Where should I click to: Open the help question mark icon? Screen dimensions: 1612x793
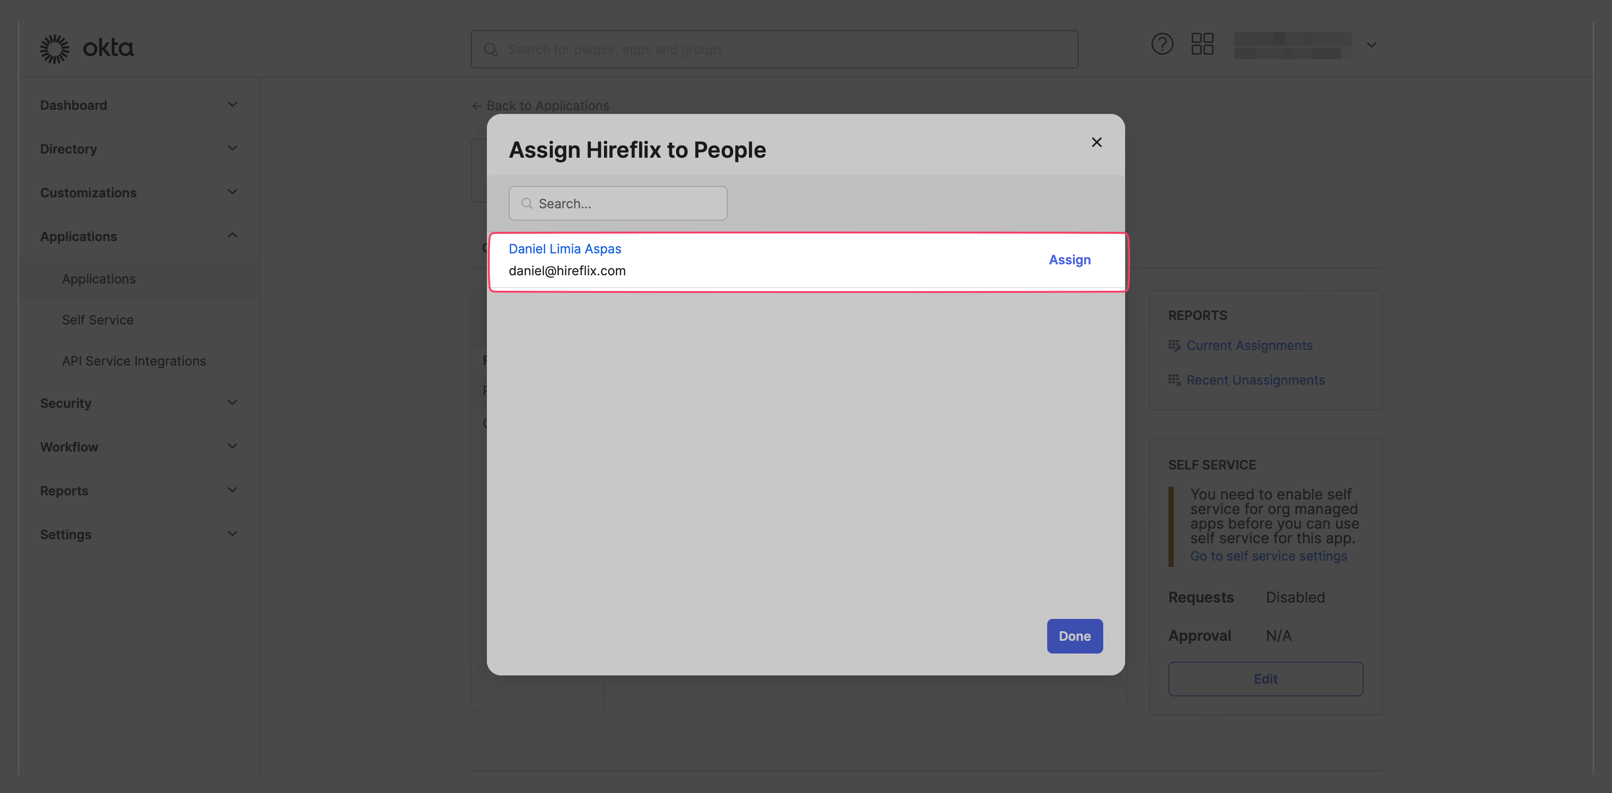tap(1162, 44)
